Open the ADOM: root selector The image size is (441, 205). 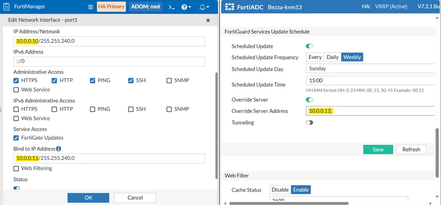(x=146, y=7)
